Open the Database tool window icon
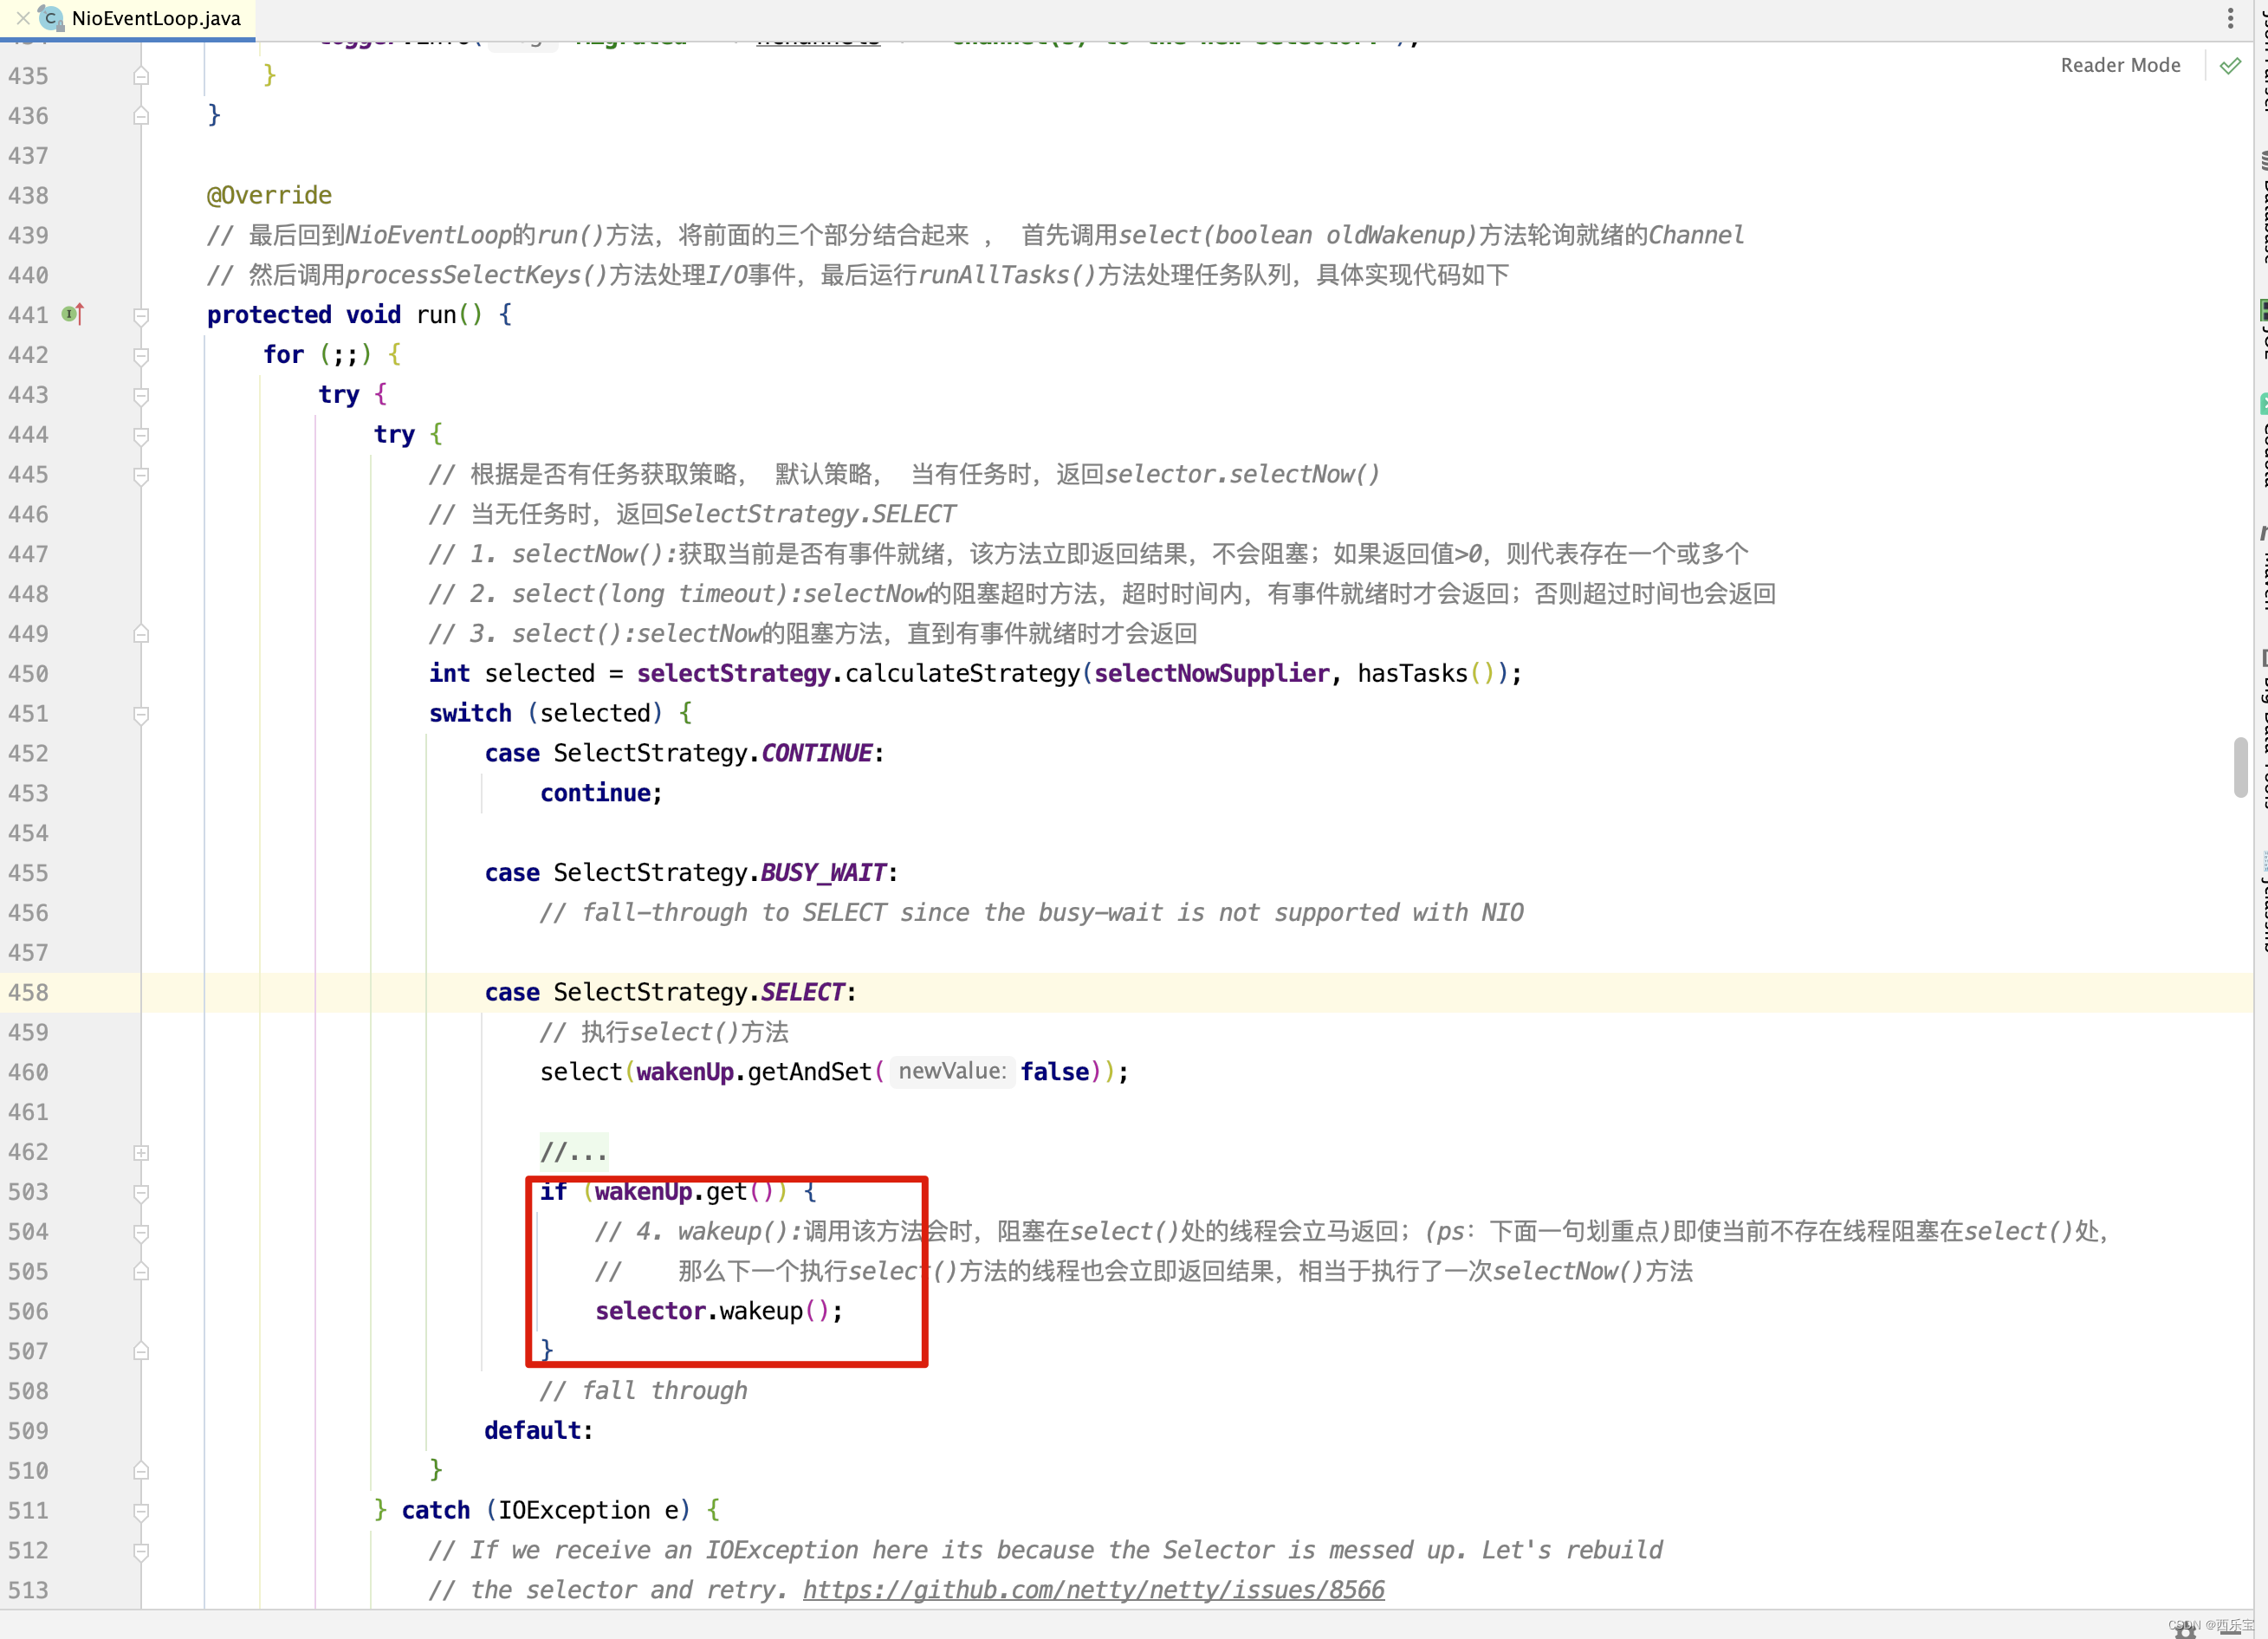 coord(2262,205)
